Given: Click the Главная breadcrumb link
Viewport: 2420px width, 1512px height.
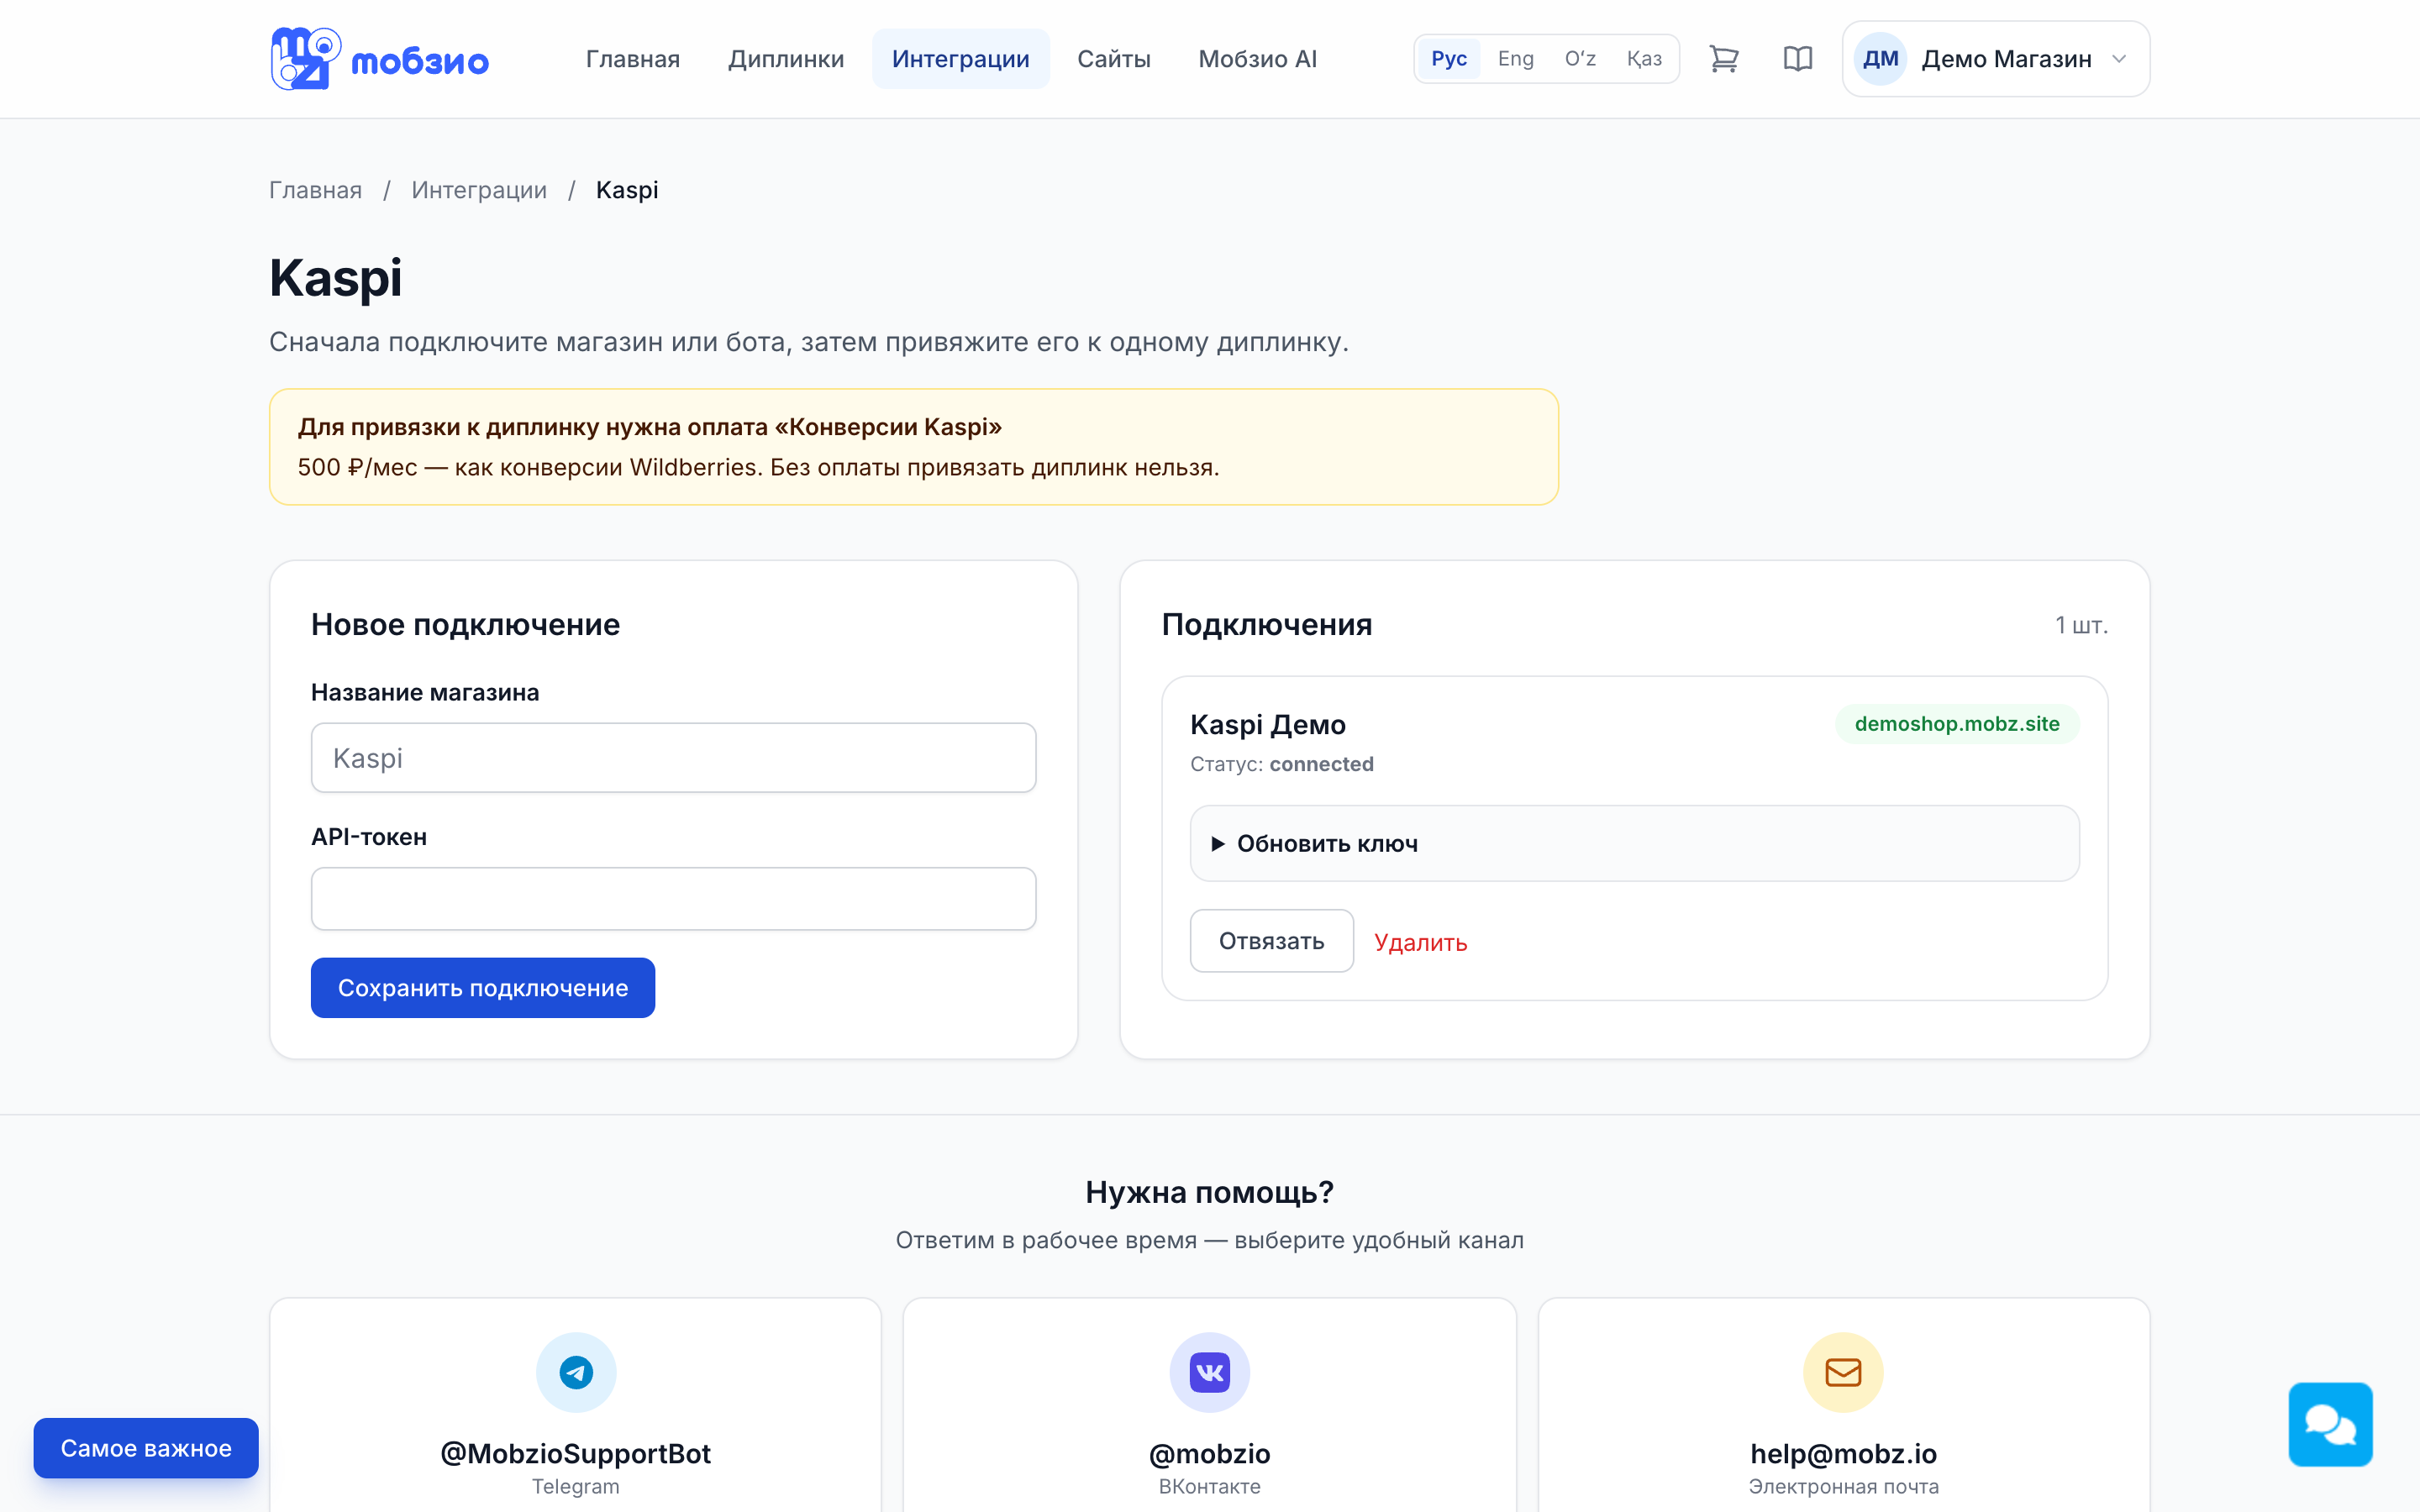Looking at the screenshot, I should coord(315,190).
